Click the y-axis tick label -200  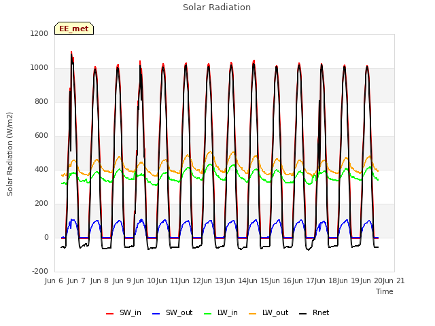[40, 271]
